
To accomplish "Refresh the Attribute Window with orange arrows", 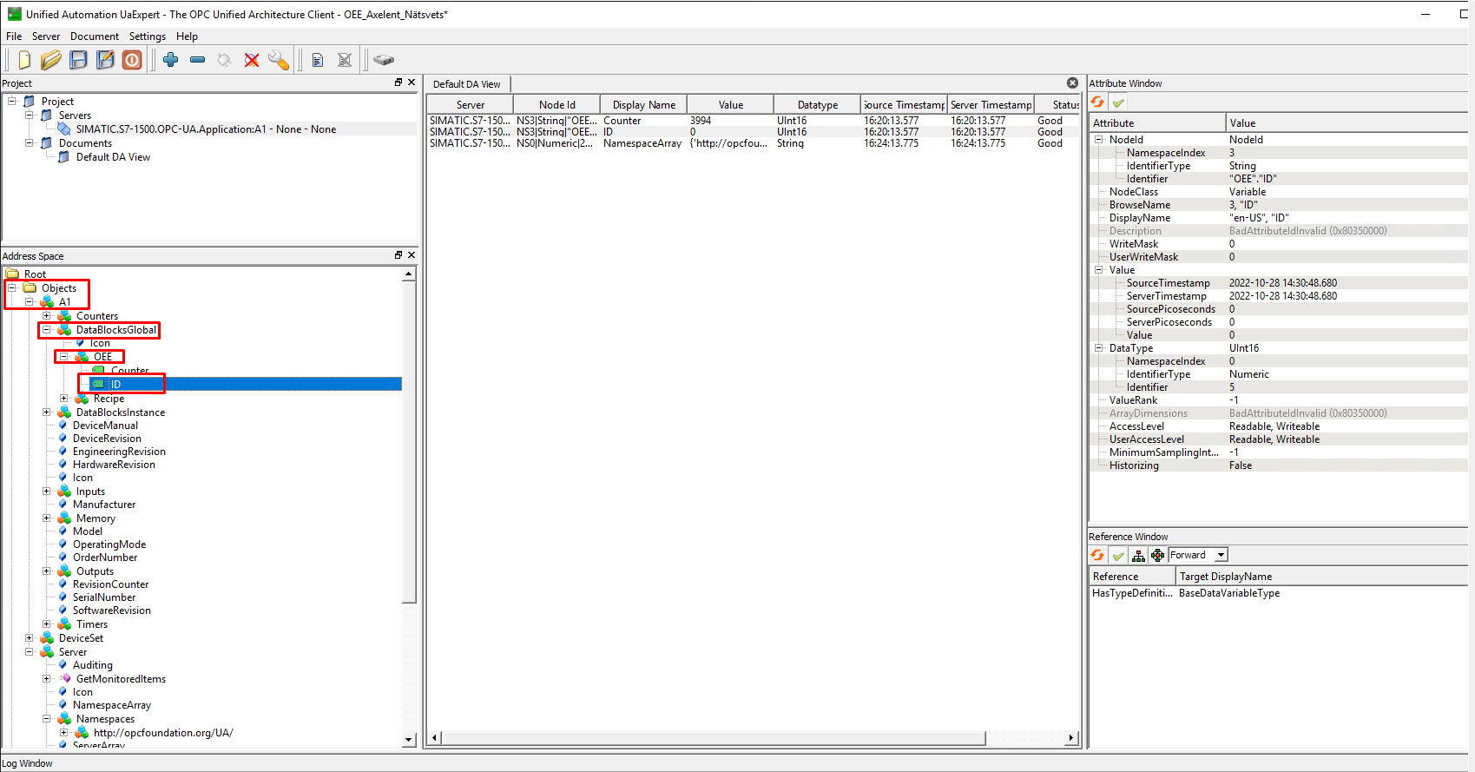I will (1098, 102).
